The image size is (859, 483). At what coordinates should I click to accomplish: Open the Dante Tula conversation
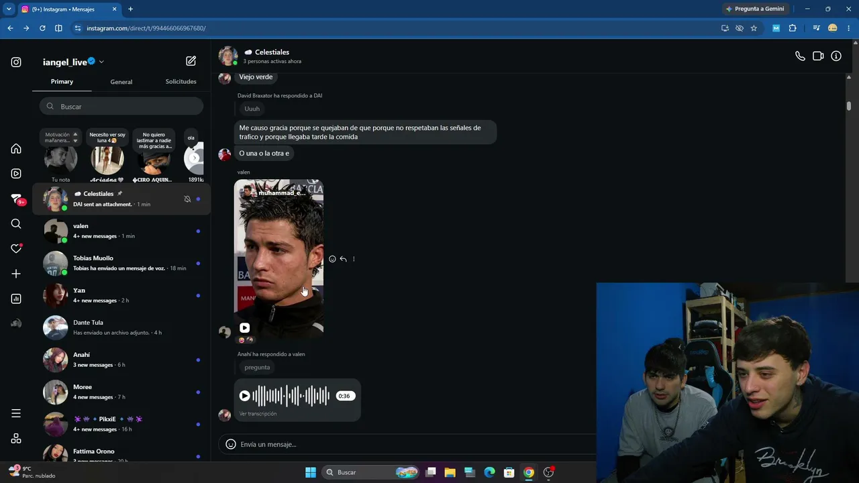121,328
